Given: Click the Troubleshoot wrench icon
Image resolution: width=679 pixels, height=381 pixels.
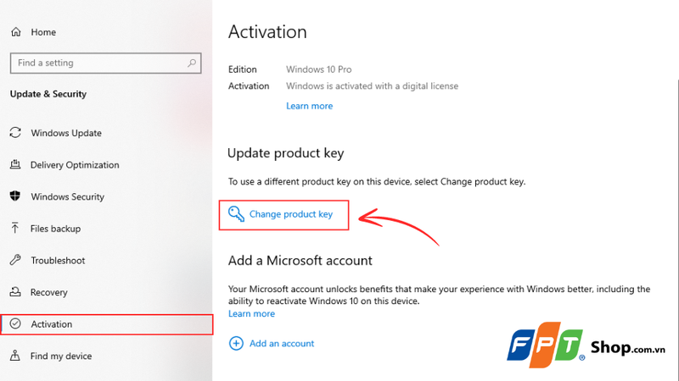Looking at the screenshot, I should click(15, 261).
